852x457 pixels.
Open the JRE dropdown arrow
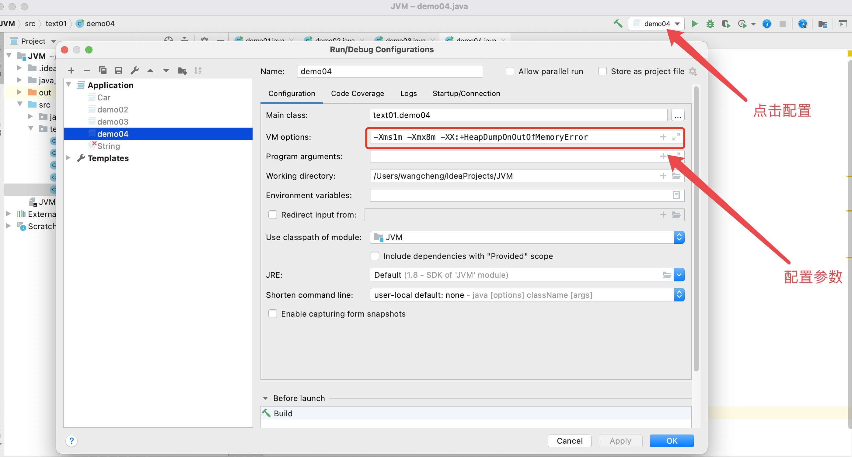tap(679, 275)
